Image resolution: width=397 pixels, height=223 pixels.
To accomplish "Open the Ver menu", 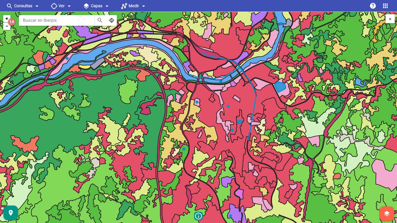I will [61, 6].
